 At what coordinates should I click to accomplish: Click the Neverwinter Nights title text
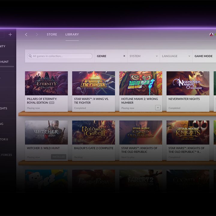pos(184,99)
